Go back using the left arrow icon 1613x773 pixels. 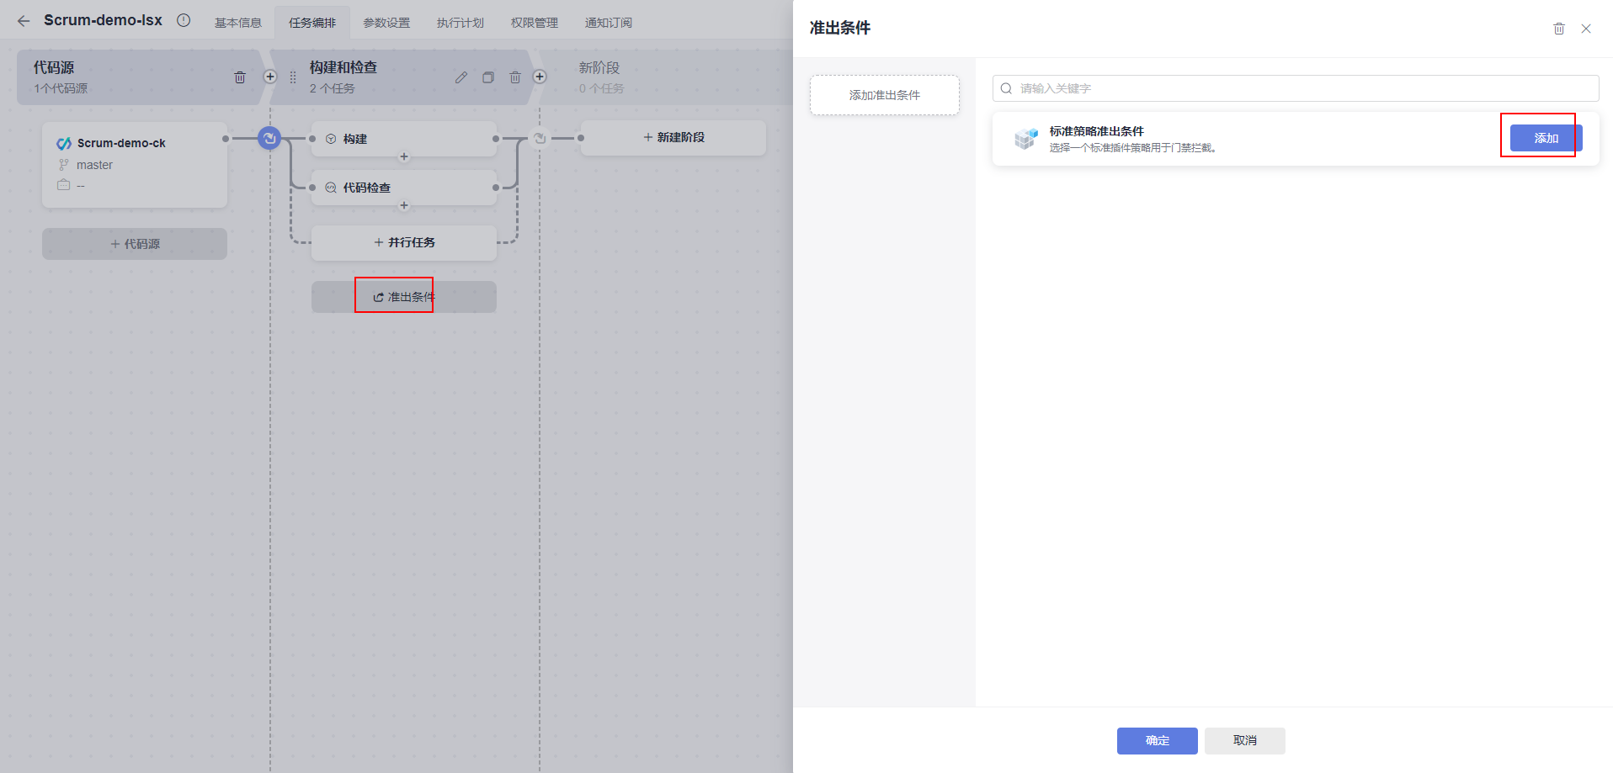coord(23,21)
